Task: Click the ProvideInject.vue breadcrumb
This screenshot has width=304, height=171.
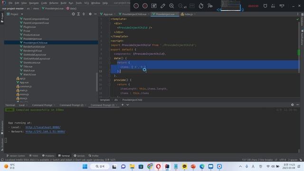Action: point(53,9)
